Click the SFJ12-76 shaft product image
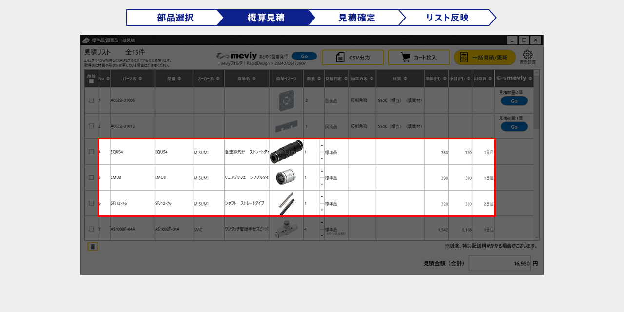Screen dimensions: 624x312 click(286, 203)
